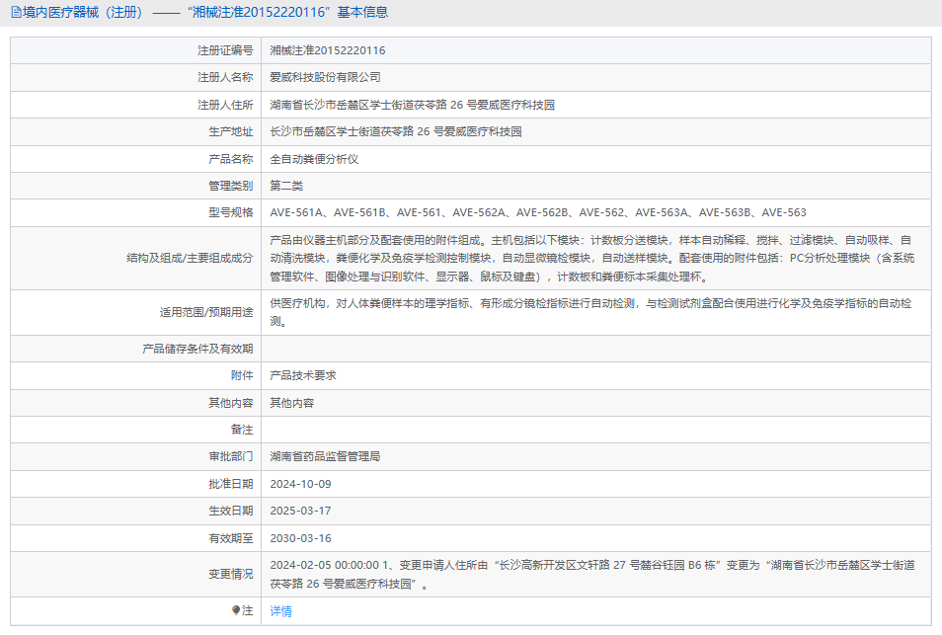Click approval date value 2024-10-09

pos(300,484)
